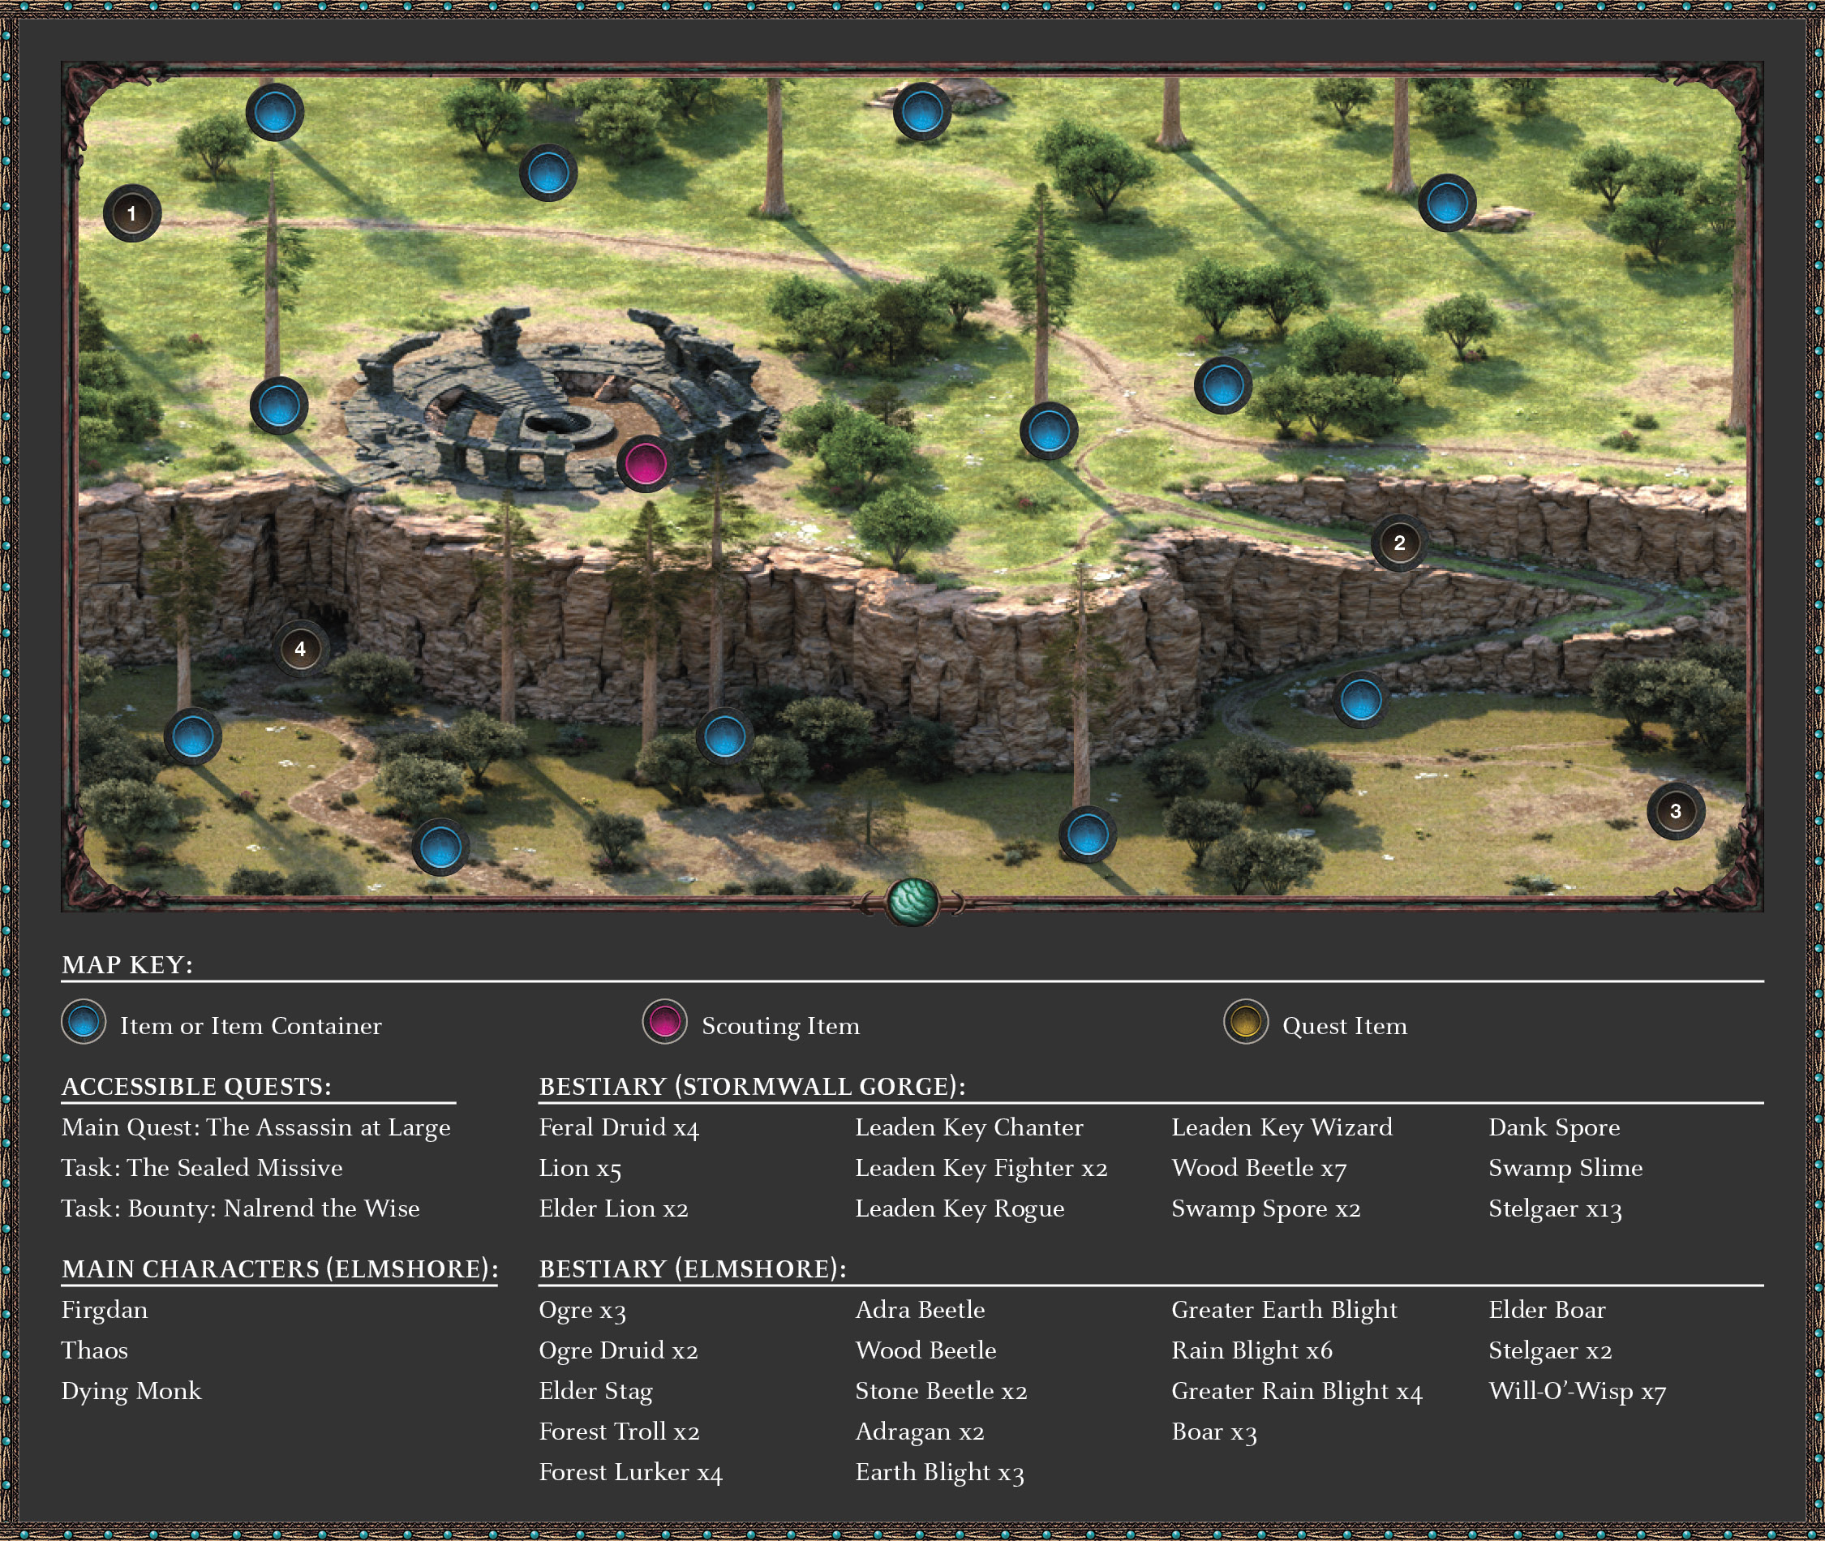Click the blue item marker on the winding path below marker 2
This screenshot has width=1825, height=1541.
[1360, 700]
